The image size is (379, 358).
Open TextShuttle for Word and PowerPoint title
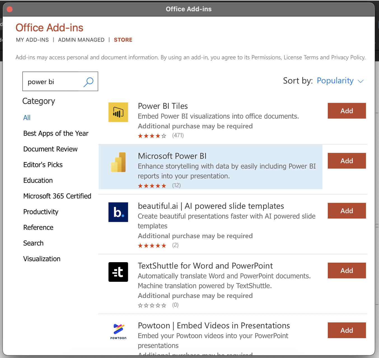point(205,266)
